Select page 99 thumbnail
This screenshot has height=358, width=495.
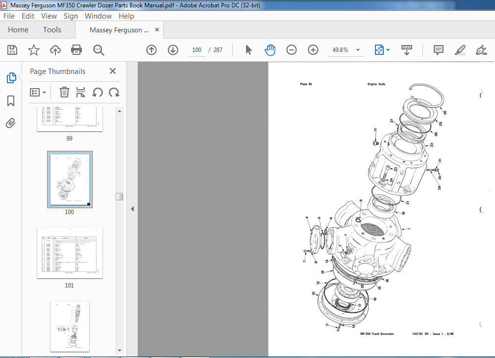(70, 119)
